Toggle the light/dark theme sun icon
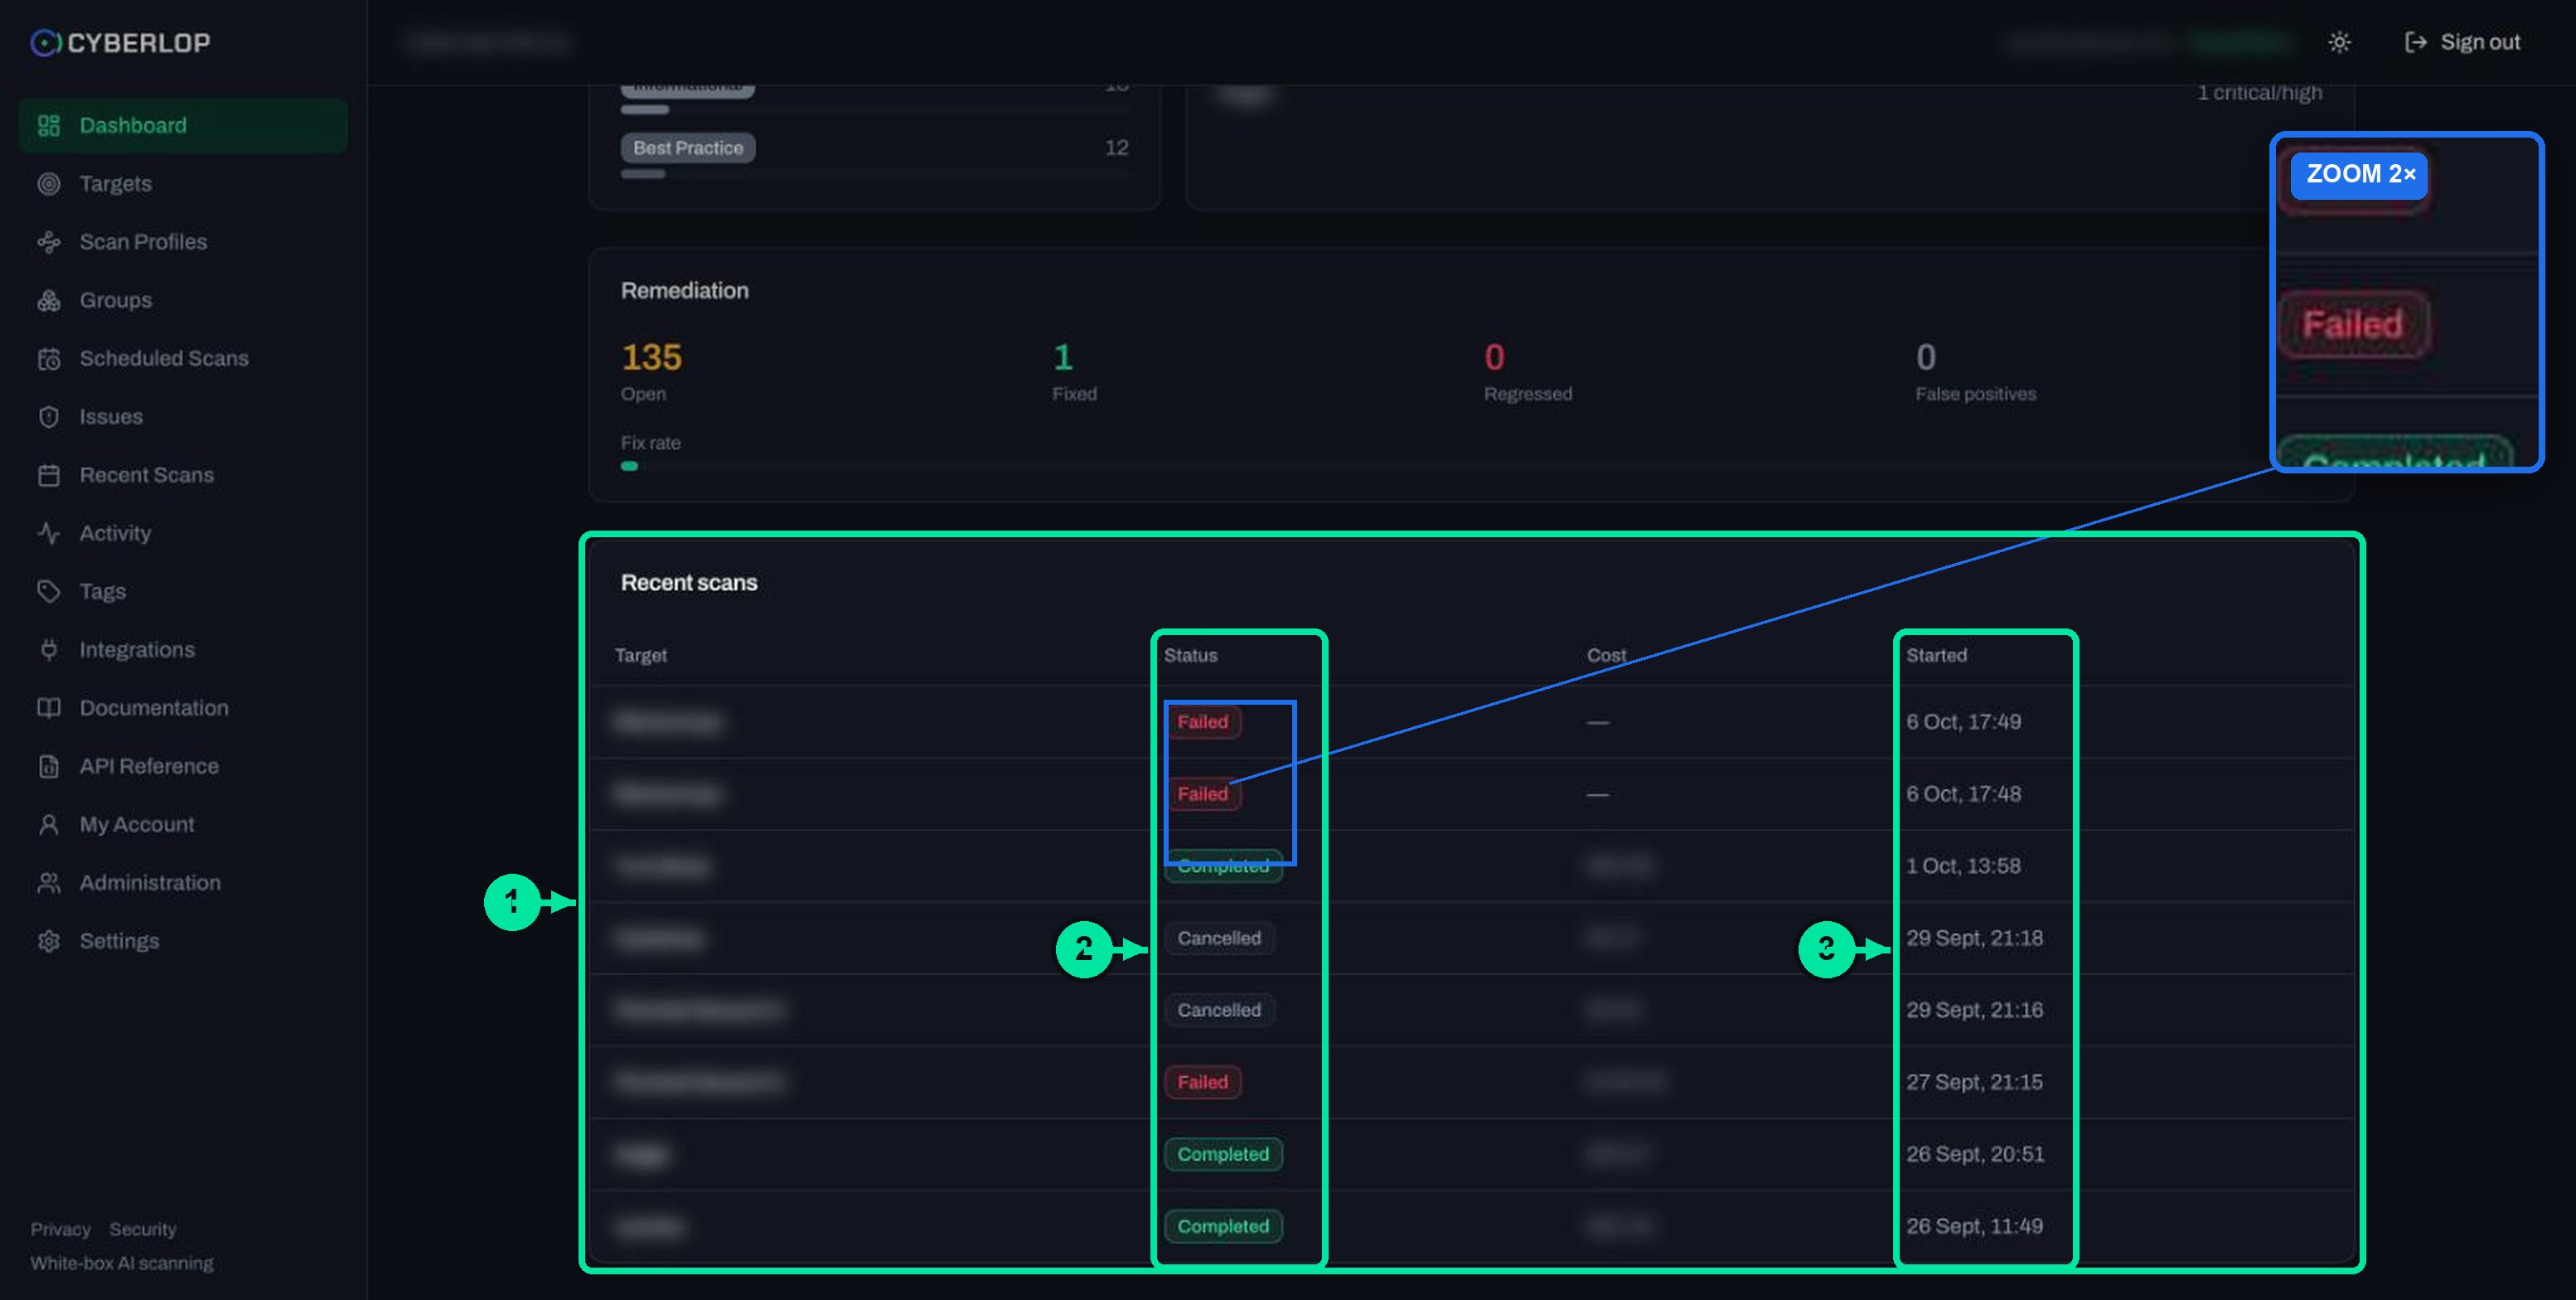 click(2338, 42)
